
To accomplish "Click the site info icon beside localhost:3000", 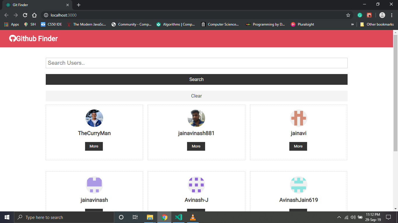I will click(46, 15).
